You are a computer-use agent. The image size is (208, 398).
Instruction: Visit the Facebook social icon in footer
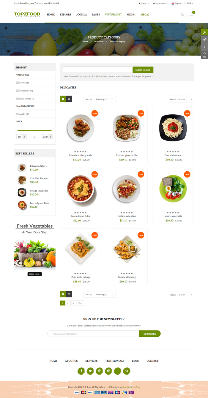tap(81, 371)
